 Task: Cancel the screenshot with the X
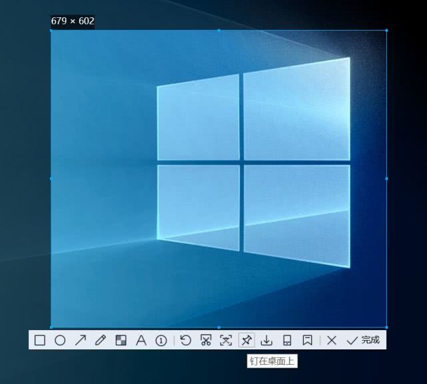coord(332,340)
